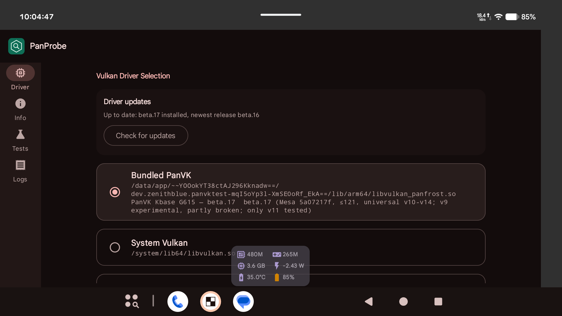The image size is (562, 316).
Task: Click the 3.6 GB chip overlay icon
Action: (x=241, y=266)
